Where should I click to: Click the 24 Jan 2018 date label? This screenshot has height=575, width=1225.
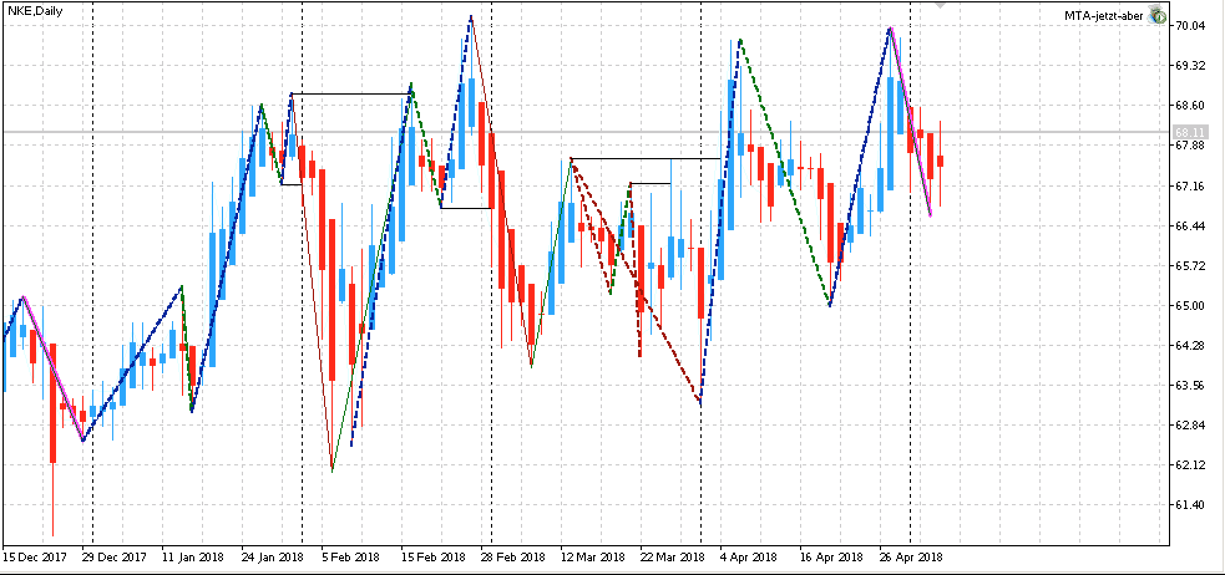click(x=272, y=557)
